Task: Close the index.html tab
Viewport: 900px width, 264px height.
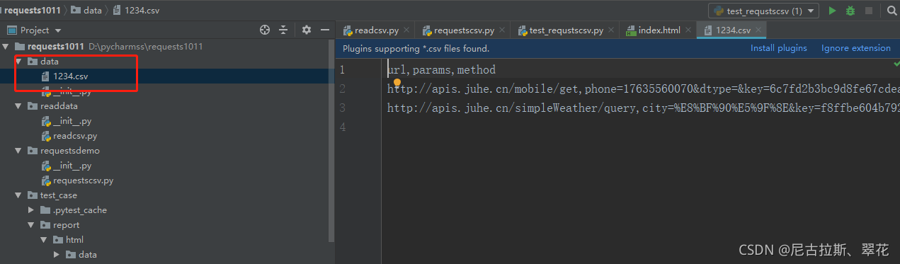Action: [689, 30]
